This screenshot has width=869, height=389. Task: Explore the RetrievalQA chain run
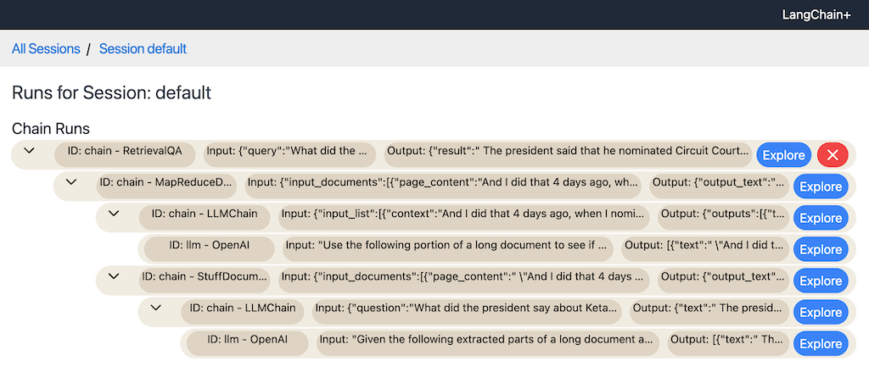pos(783,155)
